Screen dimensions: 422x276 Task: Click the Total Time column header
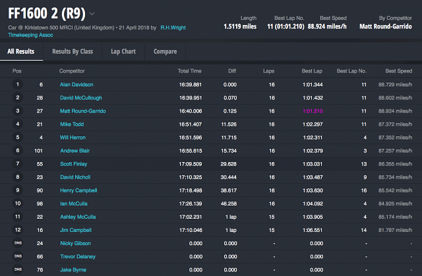point(189,70)
